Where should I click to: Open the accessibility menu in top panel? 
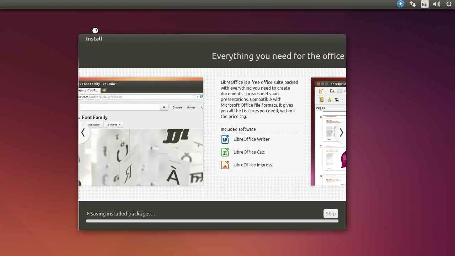point(401,4)
